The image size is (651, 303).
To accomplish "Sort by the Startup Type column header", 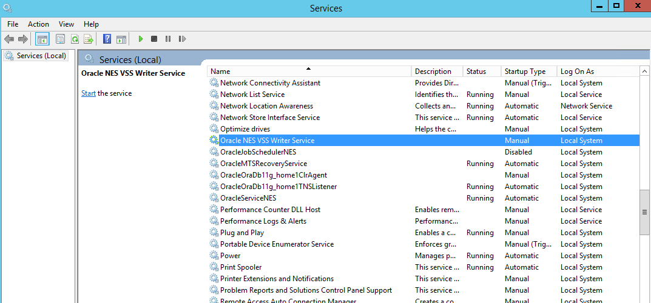I will point(529,72).
